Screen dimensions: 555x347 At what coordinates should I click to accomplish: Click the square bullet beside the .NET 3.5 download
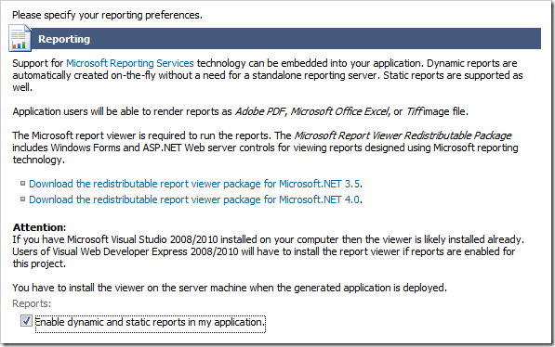tap(22, 183)
